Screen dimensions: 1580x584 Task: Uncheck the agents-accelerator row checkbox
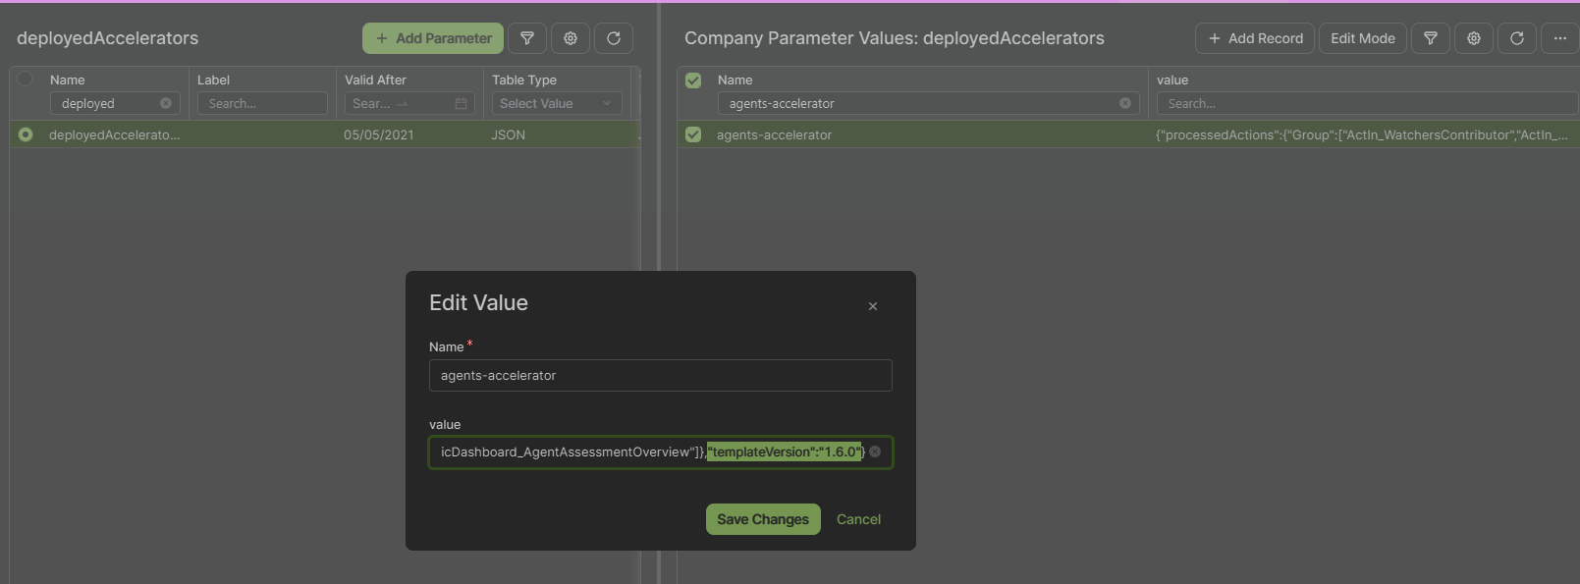[x=693, y=134]
